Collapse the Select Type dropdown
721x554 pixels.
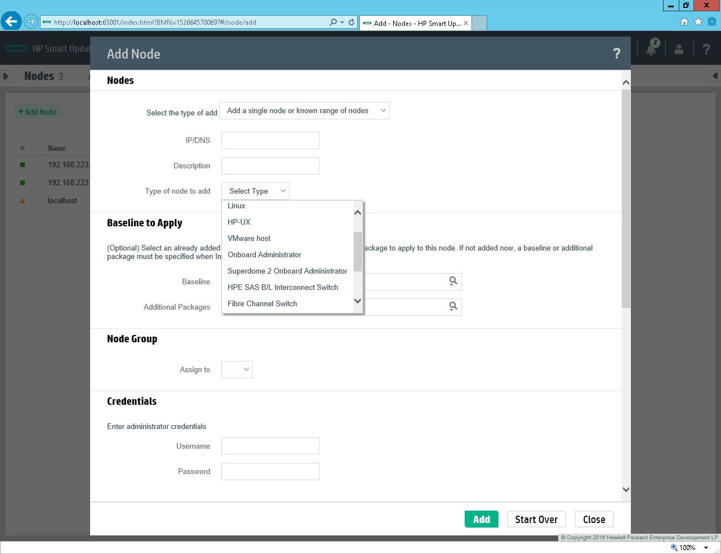point(255,191)
